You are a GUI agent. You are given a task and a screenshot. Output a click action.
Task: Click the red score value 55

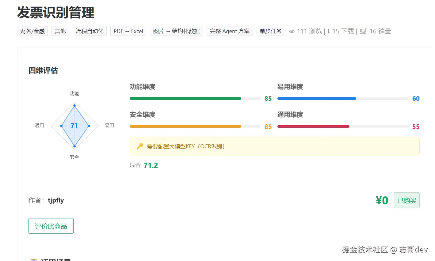[x=416, y=127]
